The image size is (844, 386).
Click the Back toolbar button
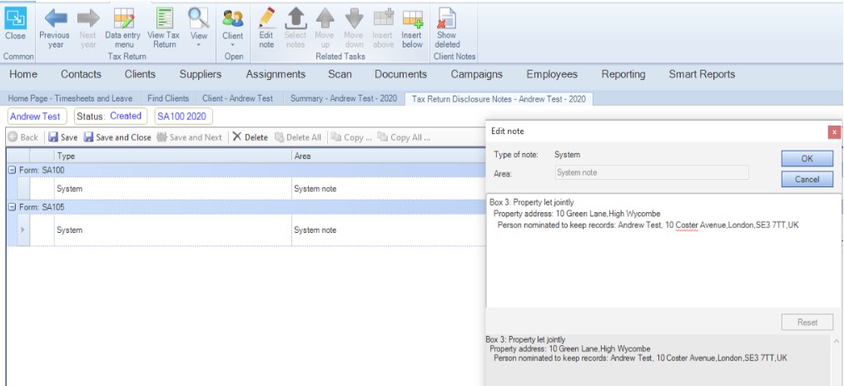23,137
